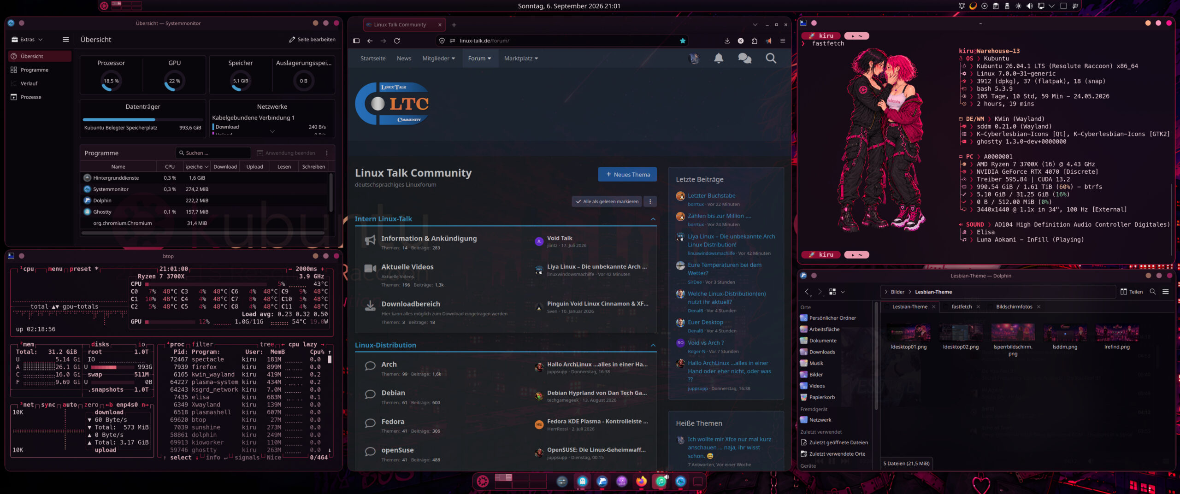
Task: Go to the Startseite nav link
Action: click(x=373, y=59)
